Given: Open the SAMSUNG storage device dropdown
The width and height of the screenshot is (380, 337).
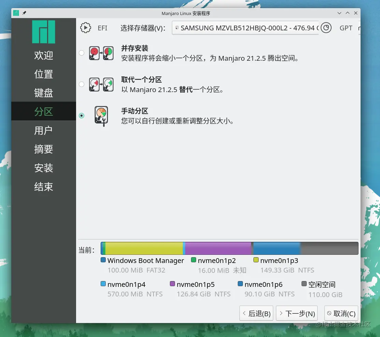Looking at the screenshot, I should click(245, 28).
